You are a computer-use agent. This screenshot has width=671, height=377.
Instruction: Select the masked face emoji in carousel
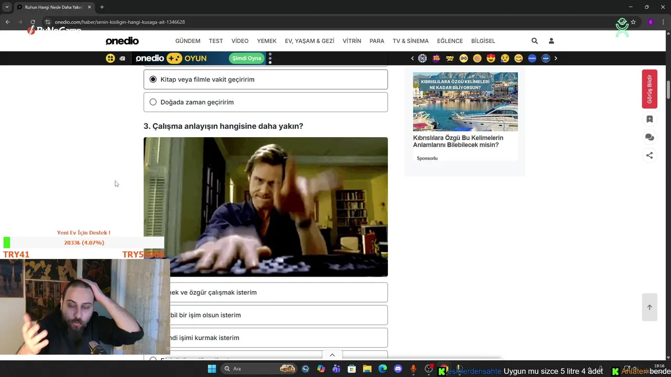(463, 58)
